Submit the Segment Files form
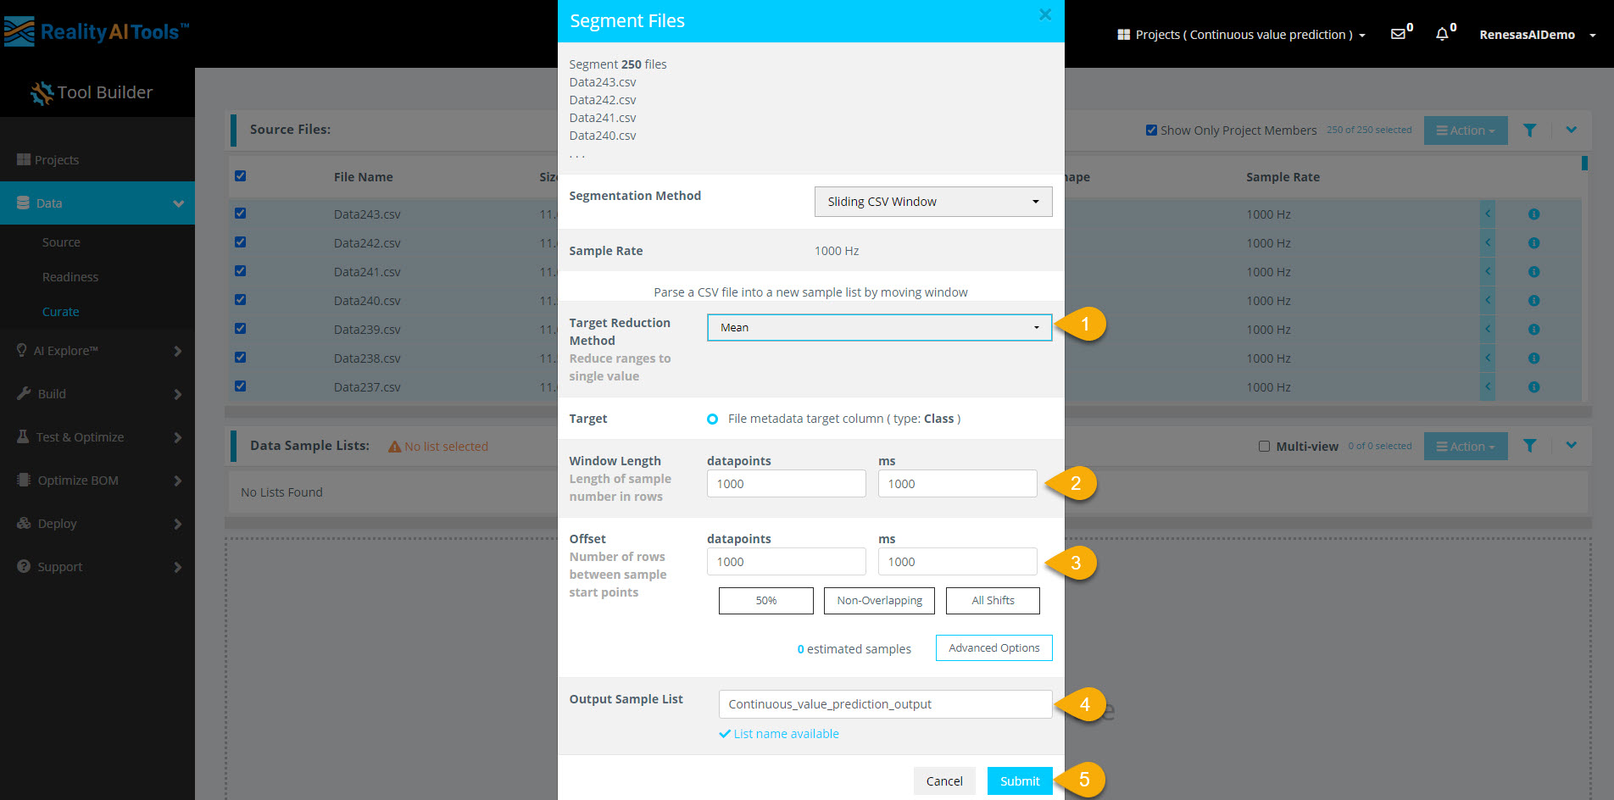Screen dimensions: 1614x800 click(x=1019, y=781)
